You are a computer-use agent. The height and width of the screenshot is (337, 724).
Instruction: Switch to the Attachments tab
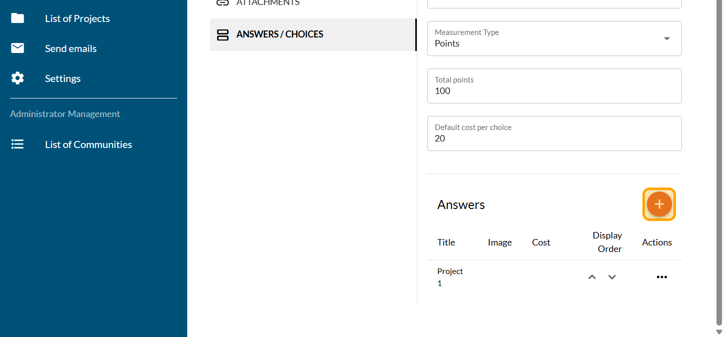pos(268,3)
